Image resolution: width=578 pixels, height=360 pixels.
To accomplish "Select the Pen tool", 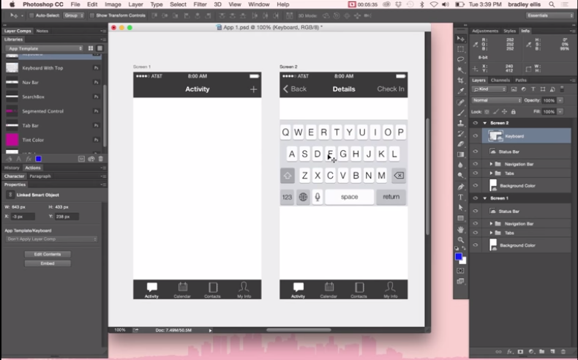I will [x=461, y=187].
